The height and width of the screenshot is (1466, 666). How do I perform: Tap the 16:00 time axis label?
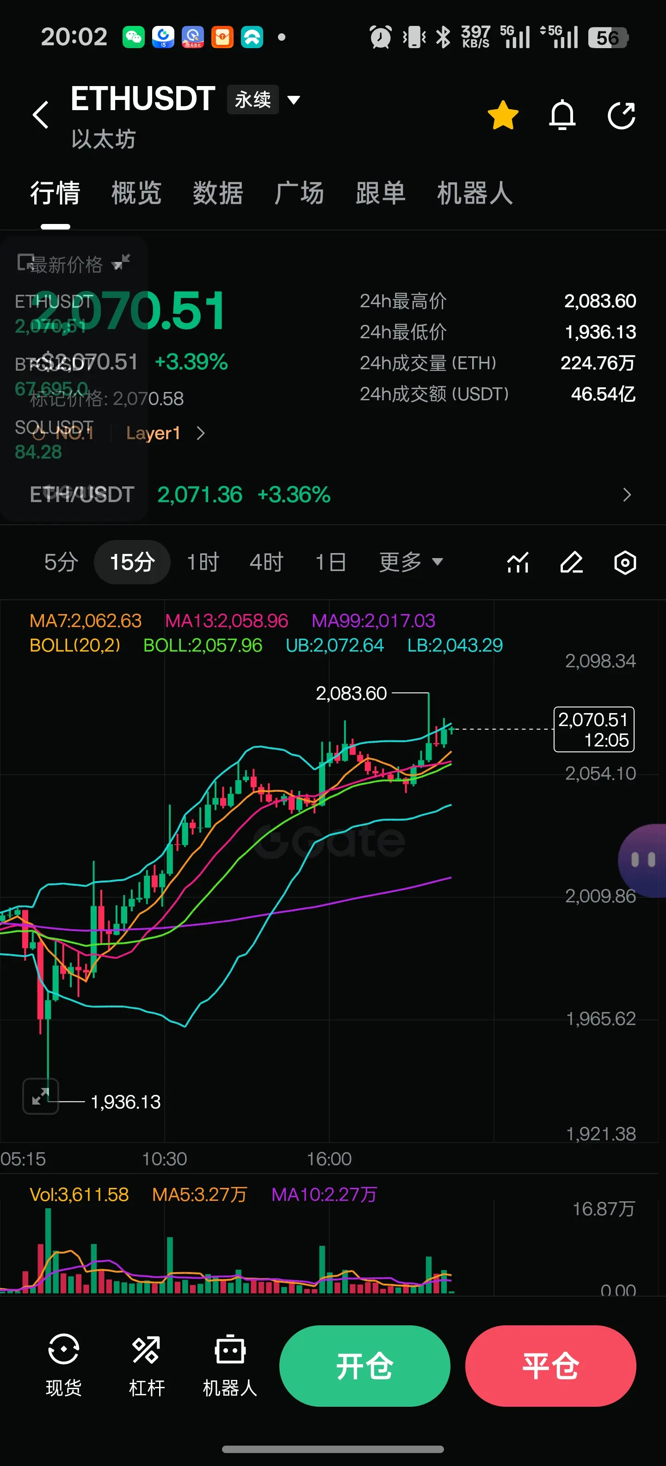click(x=329, y=1159)
